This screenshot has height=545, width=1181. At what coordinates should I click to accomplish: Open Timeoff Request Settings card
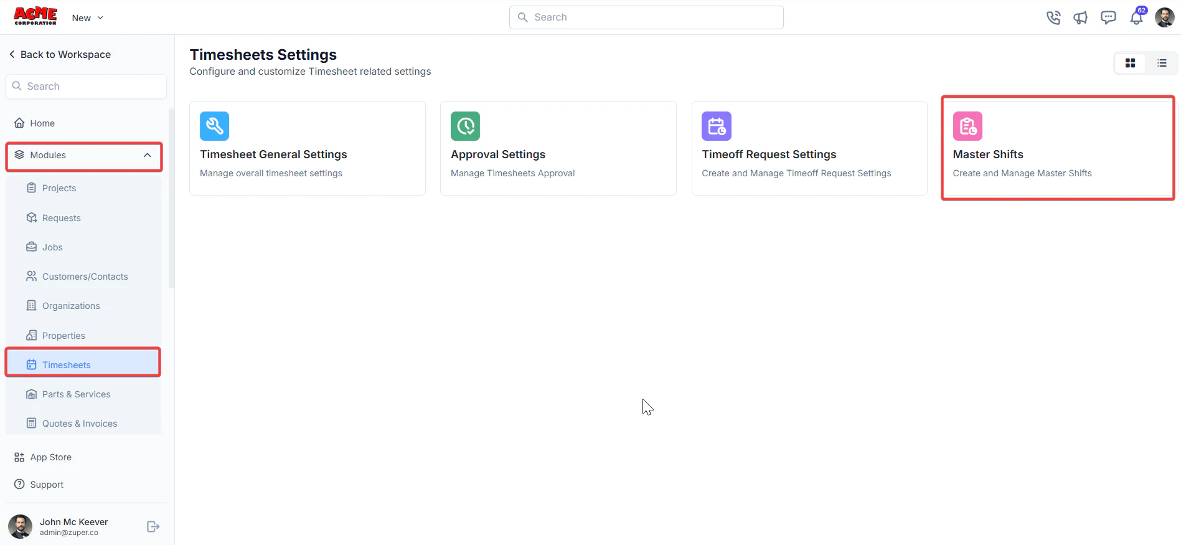(809, 148)
